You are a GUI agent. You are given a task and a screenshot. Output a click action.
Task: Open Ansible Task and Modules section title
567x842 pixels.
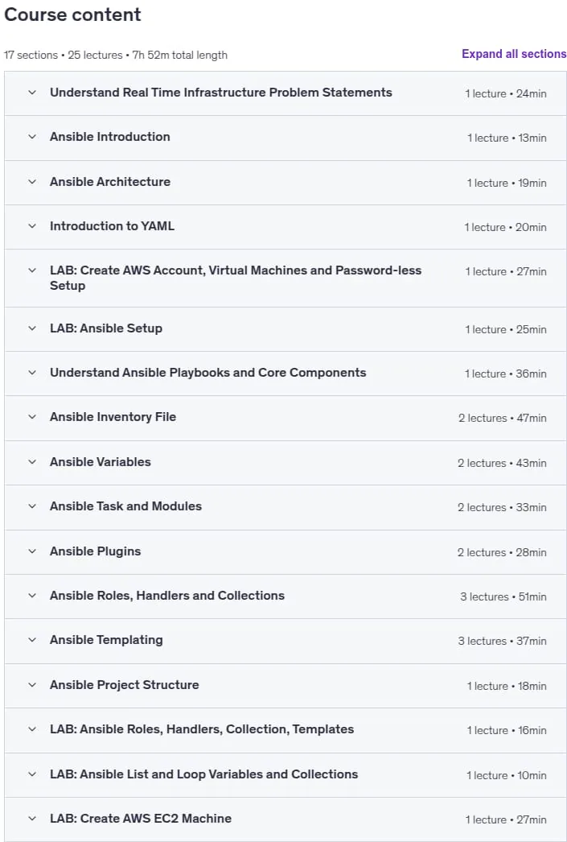[125, 506]
